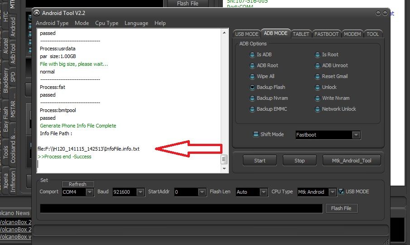Choose Write Nvram option
This screenshot has width=410, height=245.
click(x=318, y=98)
